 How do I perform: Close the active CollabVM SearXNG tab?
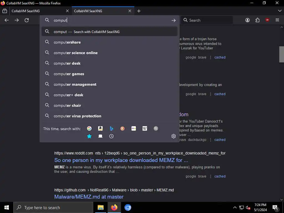click(130, 11)
